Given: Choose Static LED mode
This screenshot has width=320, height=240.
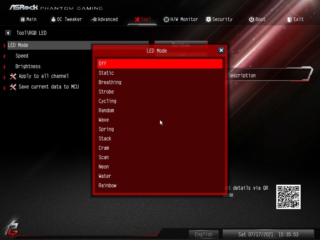Looking at the screenshot, I should [x=160, y=73].
